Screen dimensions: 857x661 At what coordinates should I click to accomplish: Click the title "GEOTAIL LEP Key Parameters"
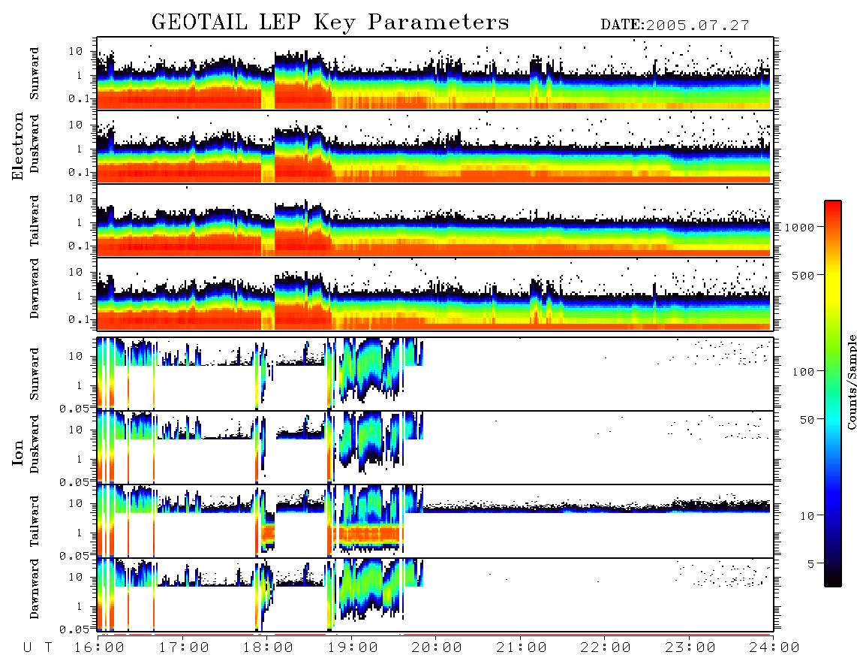click(330, 23)
